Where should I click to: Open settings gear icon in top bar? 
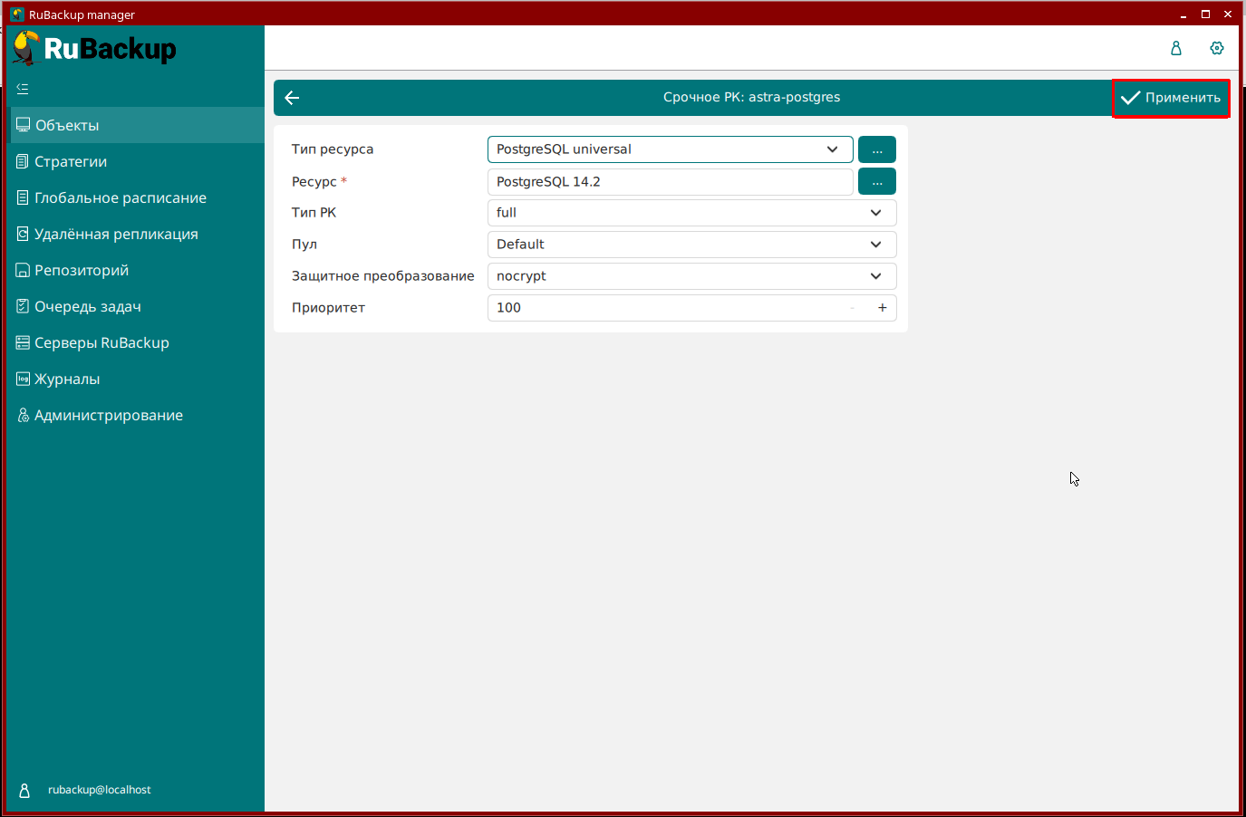click(1217, 48)
